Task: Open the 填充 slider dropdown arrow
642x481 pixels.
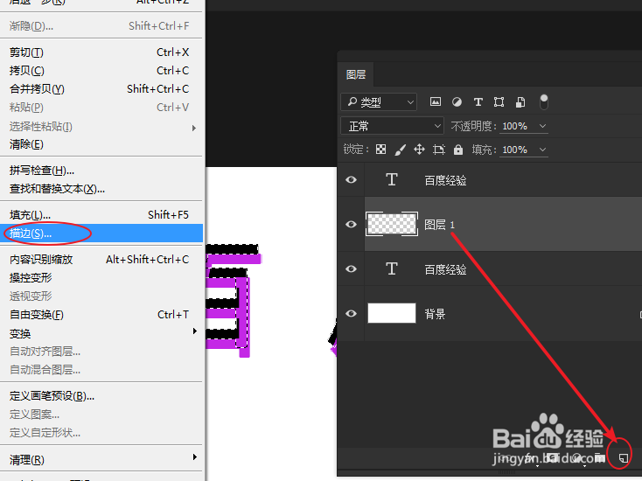Action: (542, 150)
